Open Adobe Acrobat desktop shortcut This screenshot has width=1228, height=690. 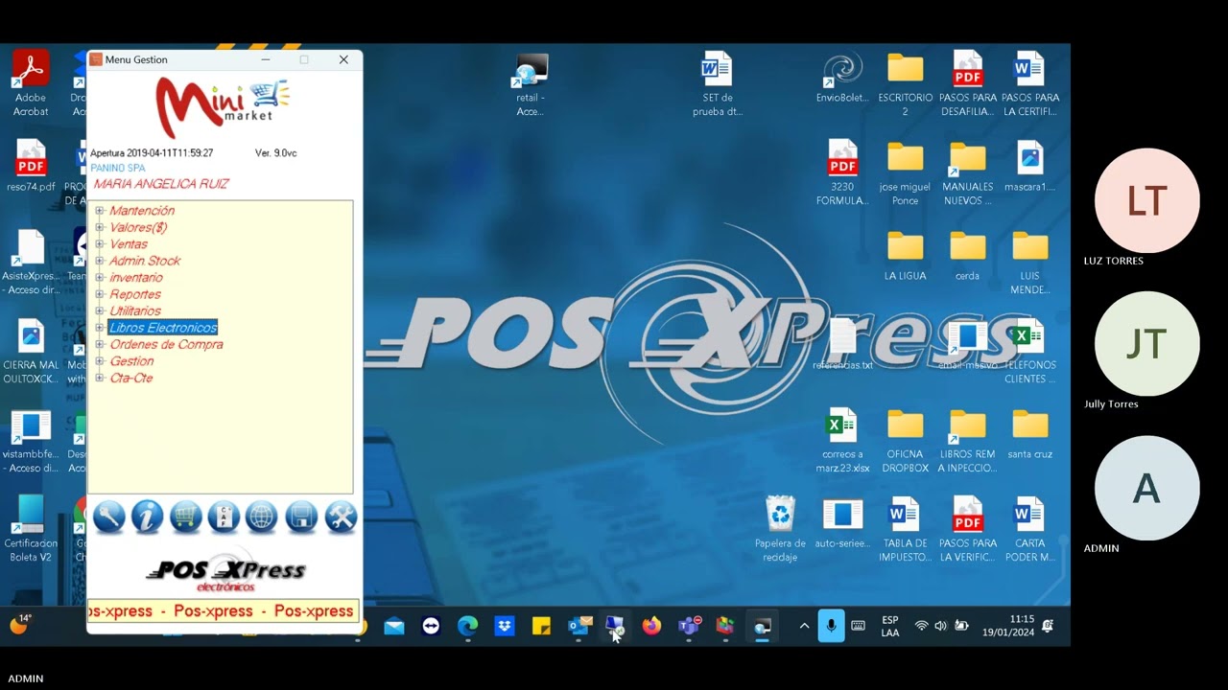click(31, 83)
